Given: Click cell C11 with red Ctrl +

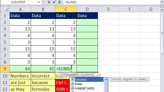Looking at the screenshot, I should point(63,83).
